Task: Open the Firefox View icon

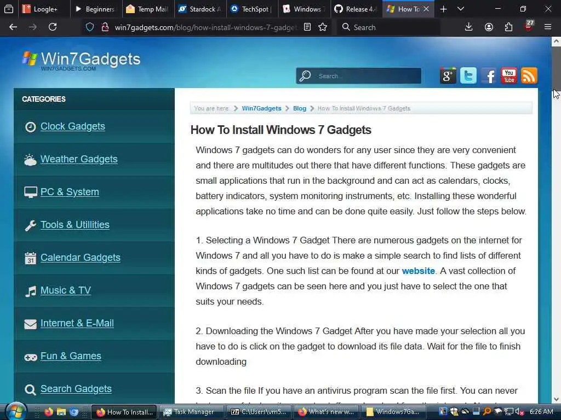Action: tap(9, 9)
